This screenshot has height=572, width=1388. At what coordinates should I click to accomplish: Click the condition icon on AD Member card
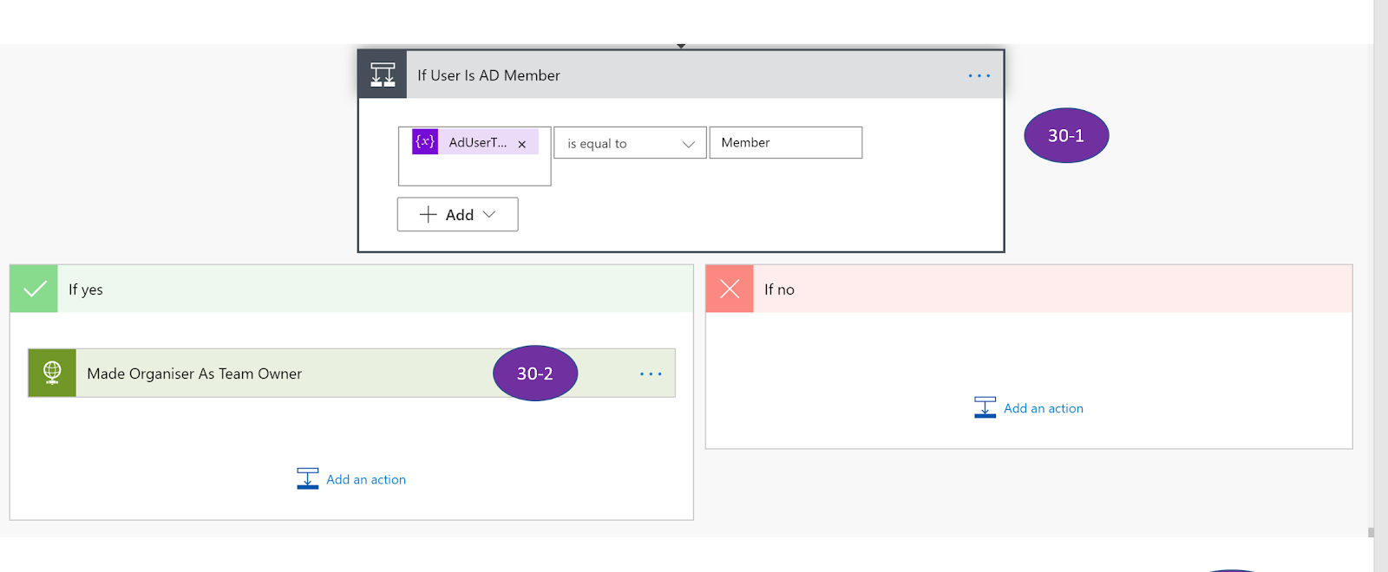click(383, 75)
